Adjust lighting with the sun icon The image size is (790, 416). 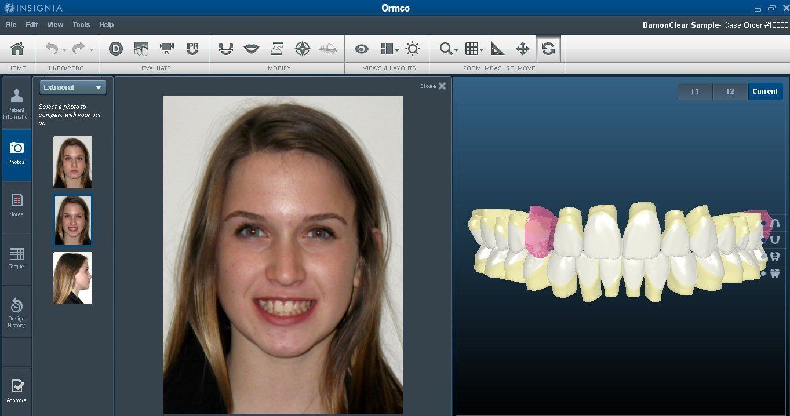tap(413, 49)
